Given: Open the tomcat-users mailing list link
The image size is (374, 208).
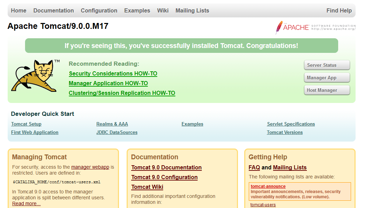Looking at the screenshot, I should [263, 205].
